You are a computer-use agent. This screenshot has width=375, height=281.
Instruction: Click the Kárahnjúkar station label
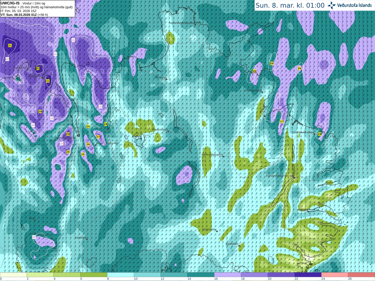click(x=209, y=229)
